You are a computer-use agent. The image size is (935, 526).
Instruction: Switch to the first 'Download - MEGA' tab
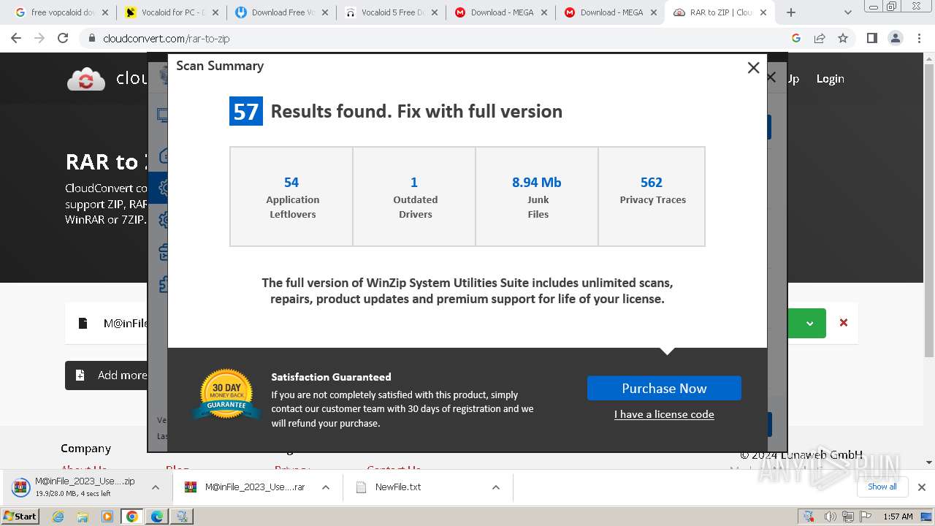498,12
